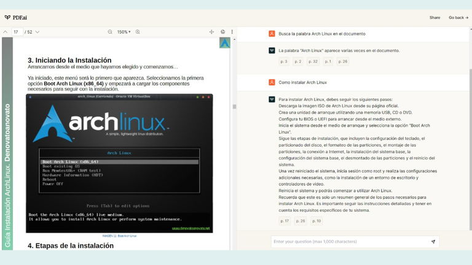Click the page number field showing 17

17,32
